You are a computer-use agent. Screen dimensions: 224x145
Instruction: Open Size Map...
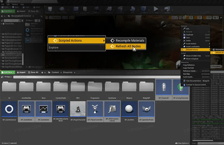click(196, 74)
